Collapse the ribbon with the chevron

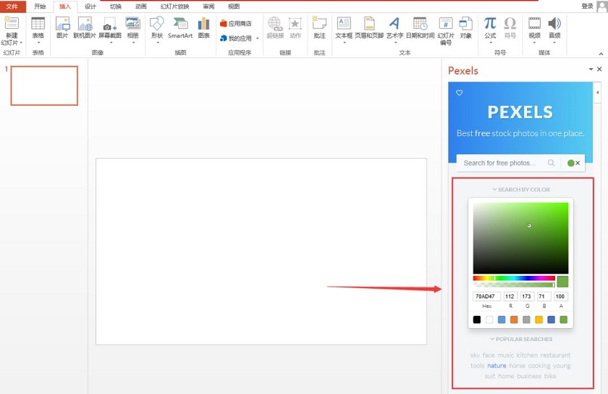(x=601, y=54)
